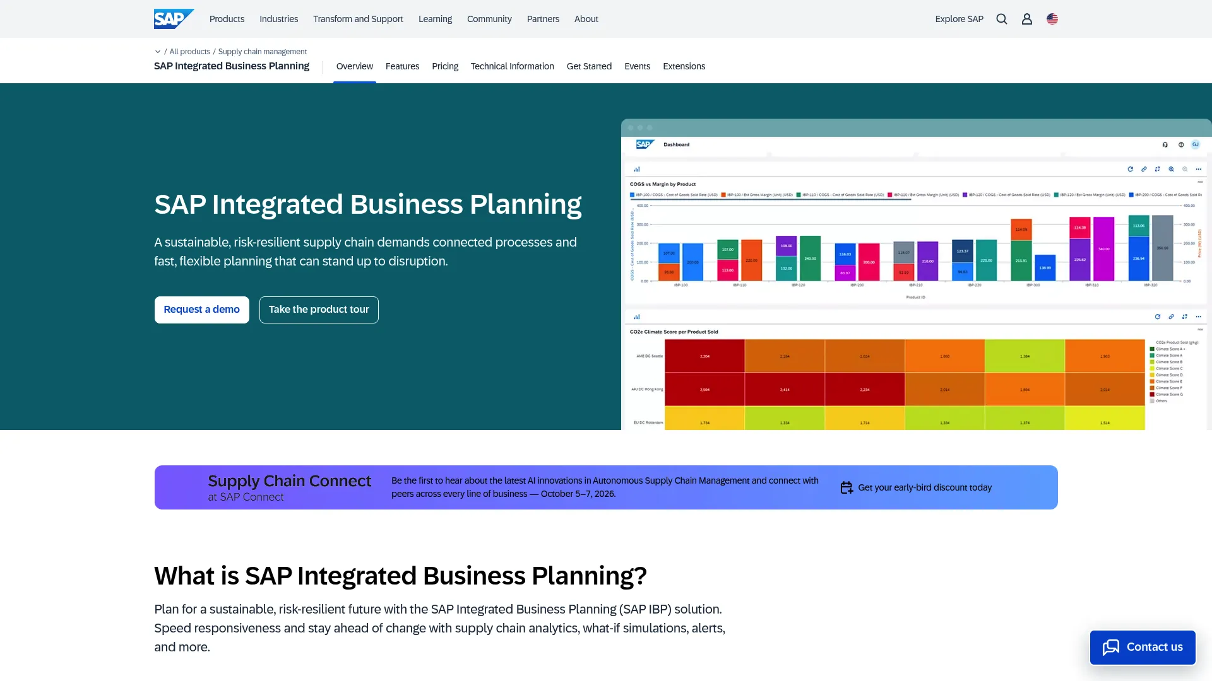Go to All products breadcrumb
Viewport: 1212px width, 681px height.
point(189,52)
